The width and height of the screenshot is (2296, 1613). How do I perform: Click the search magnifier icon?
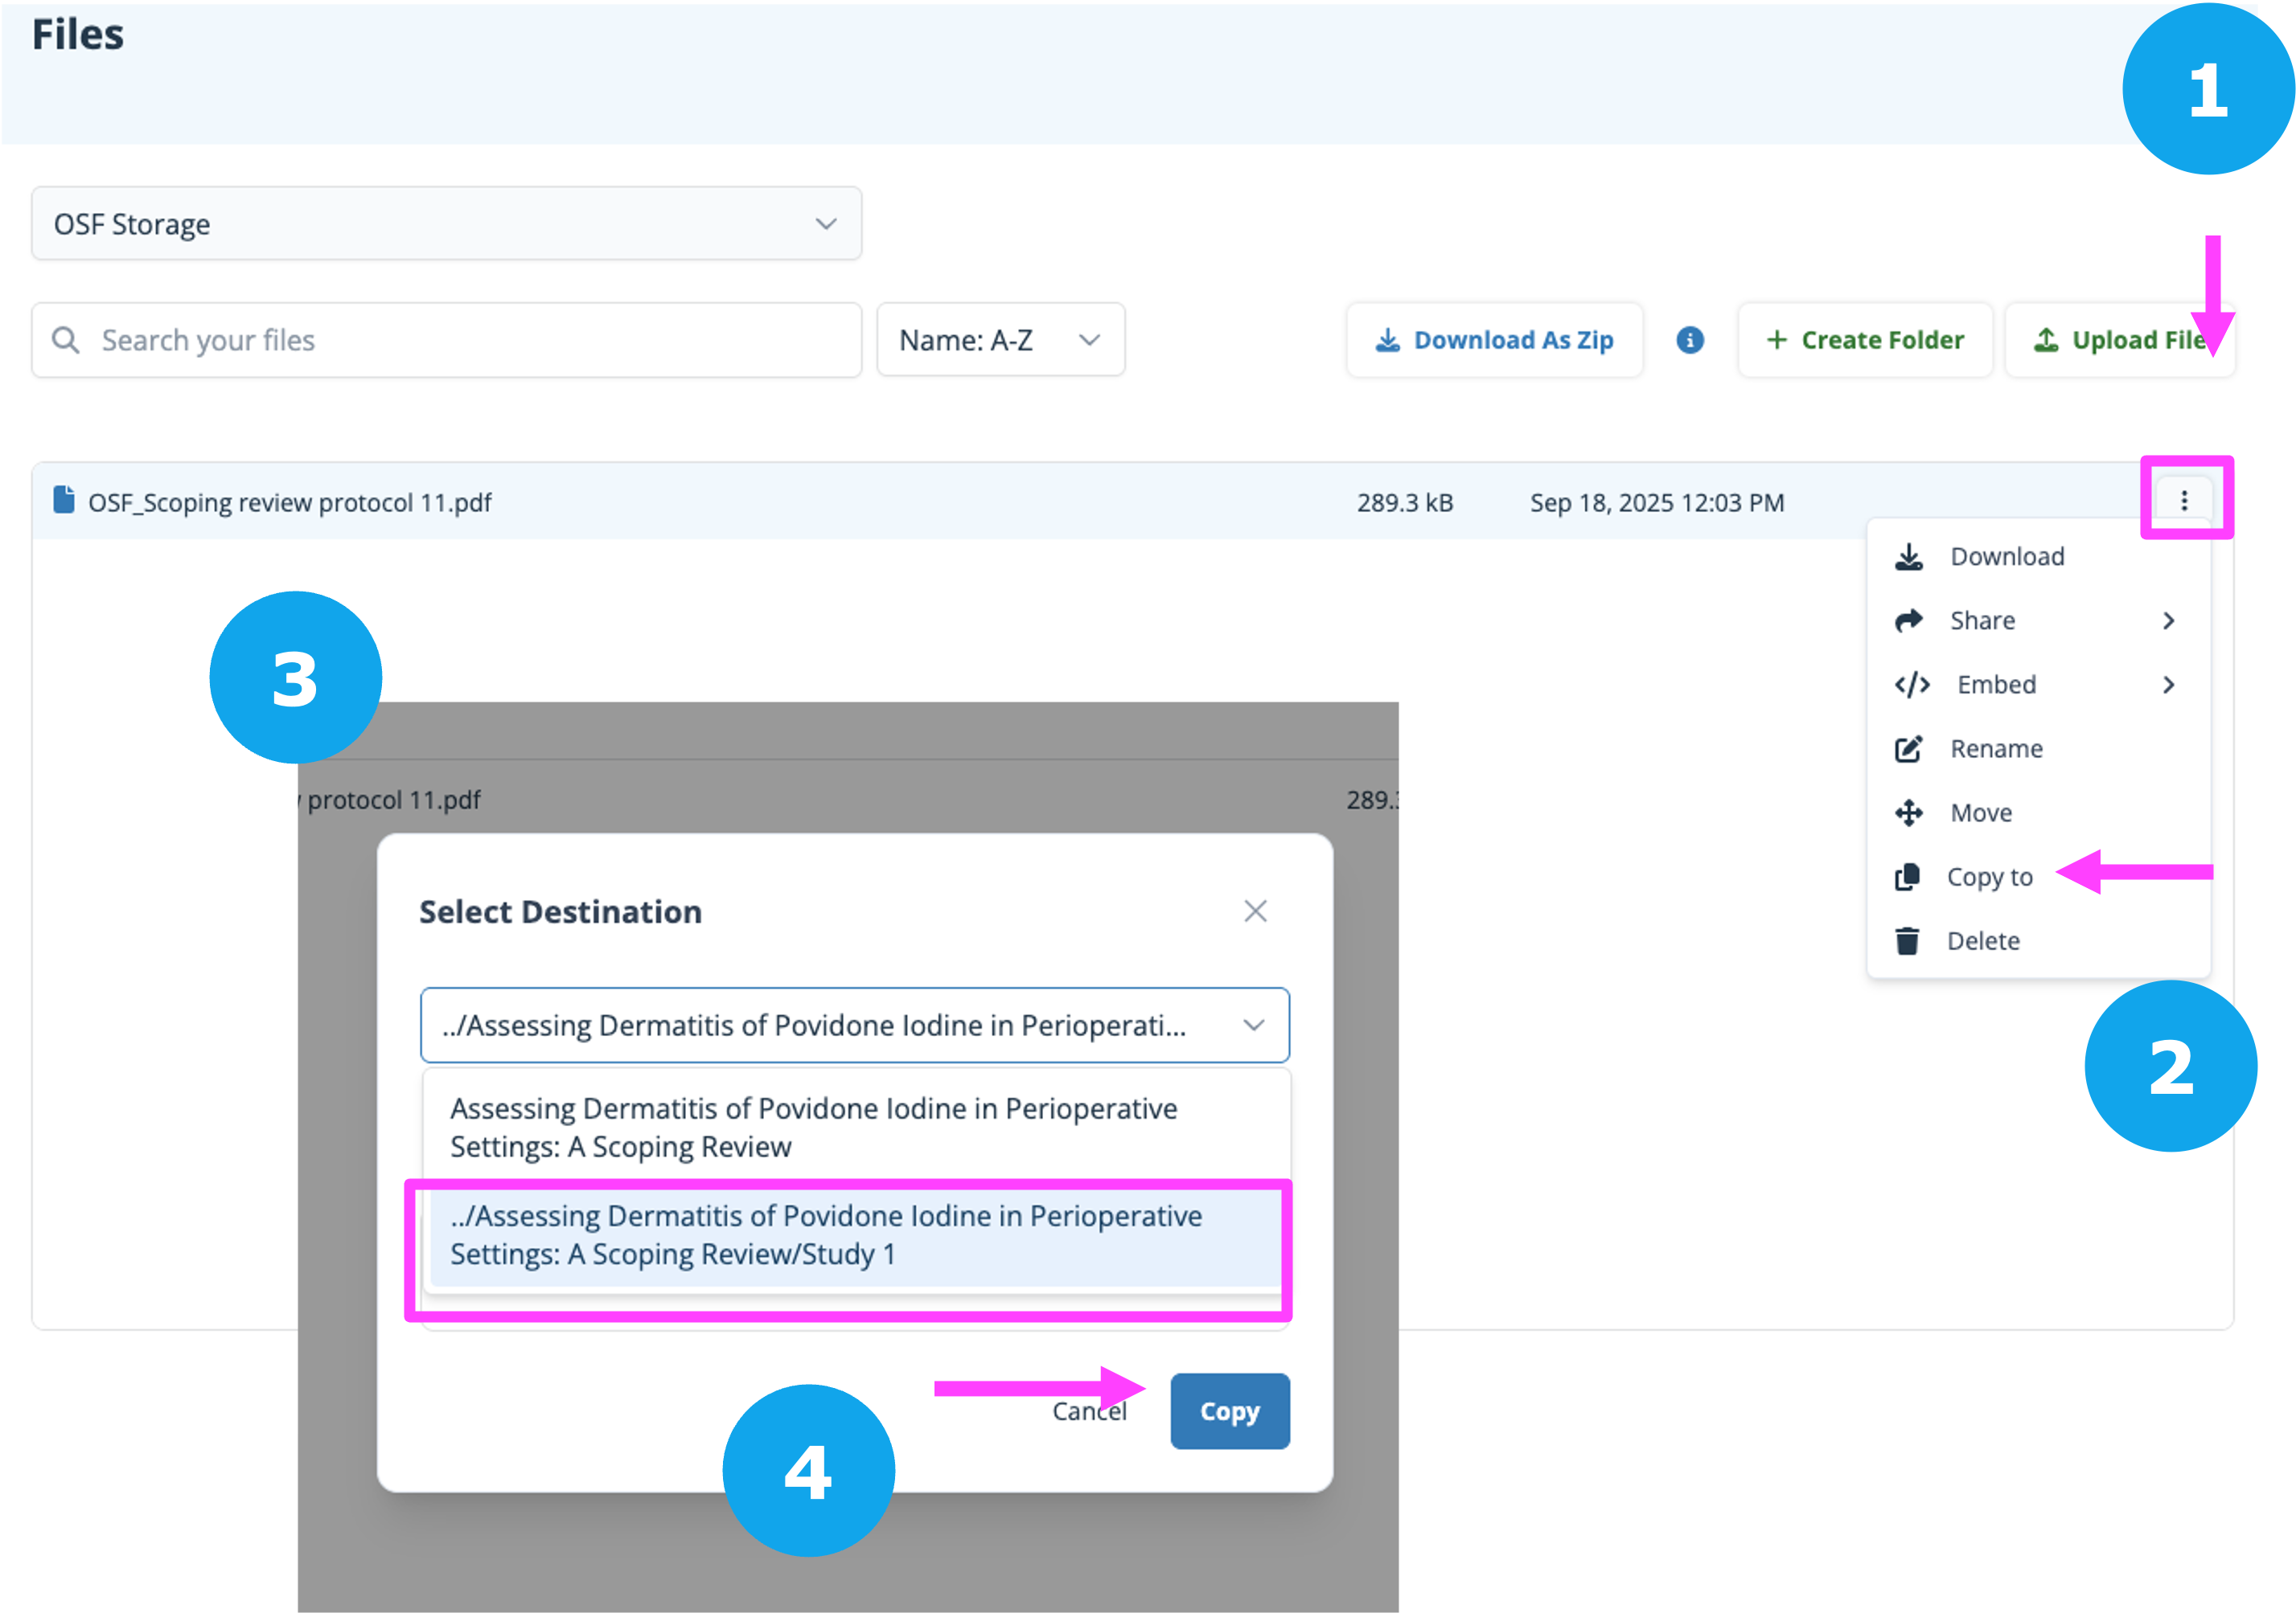66,340
